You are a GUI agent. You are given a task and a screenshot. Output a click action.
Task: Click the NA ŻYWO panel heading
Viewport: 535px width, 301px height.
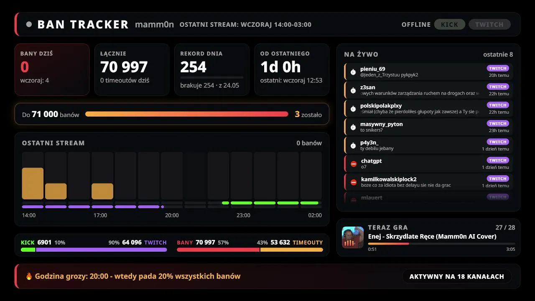coord(361,54)
